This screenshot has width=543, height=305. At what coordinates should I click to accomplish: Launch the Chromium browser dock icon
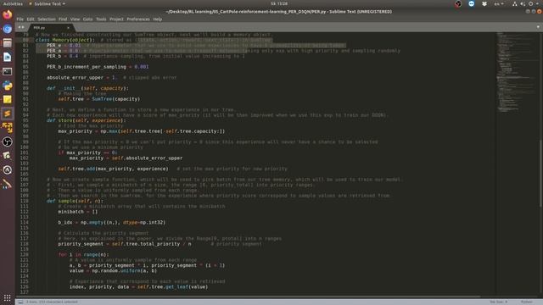pos(8,29)
